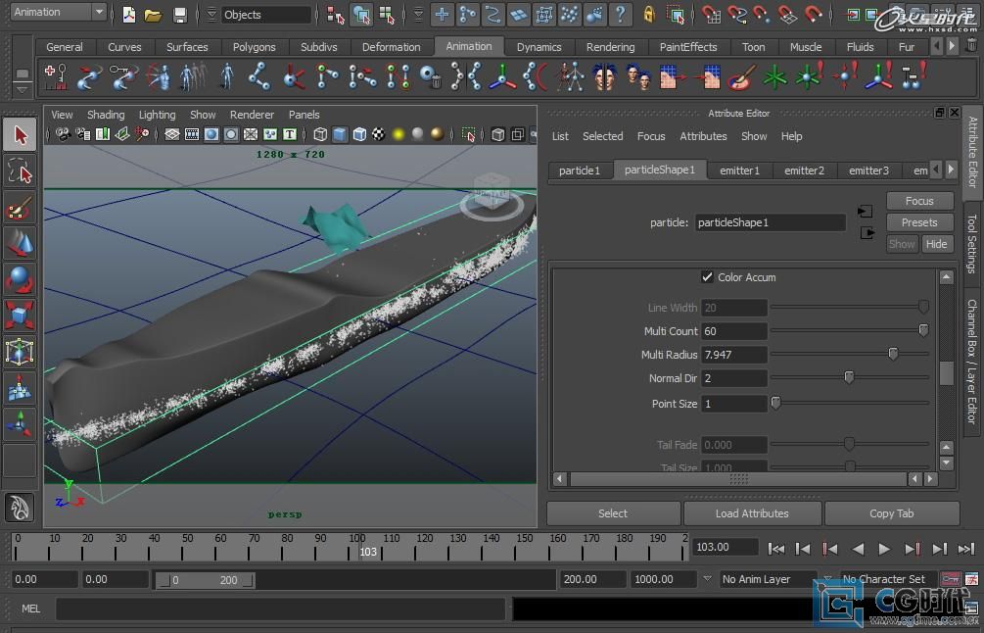The height and width of the screenshot is (633, 984).
Task: Click input connection arrow beside particleShape1
Action: click(866, 211)
